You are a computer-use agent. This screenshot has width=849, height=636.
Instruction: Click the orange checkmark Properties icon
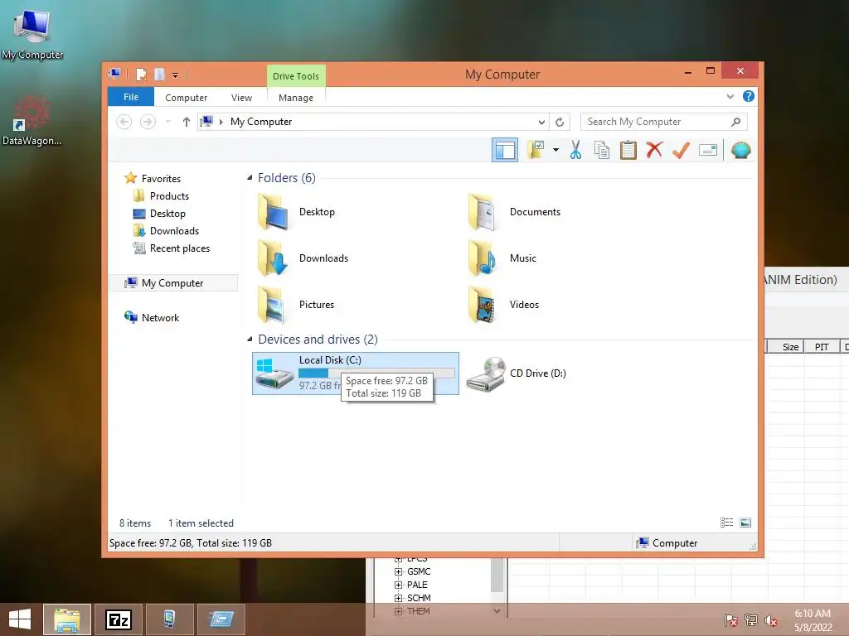coord(681,150)
